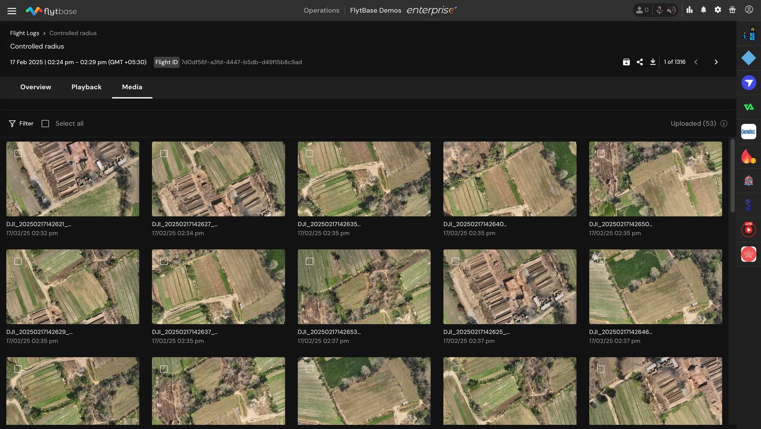Select checkbox on DJI_20250217142653 image
Image resolution: width=761 pixels, height=429 pixels.
310,261
